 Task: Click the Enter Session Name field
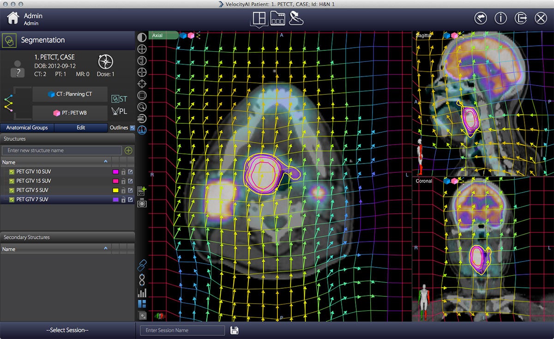182,330
